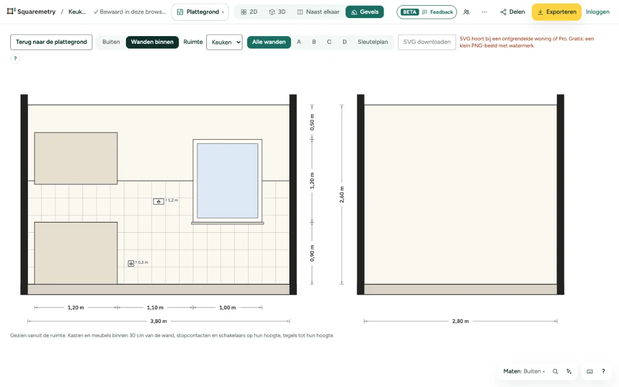The image size is (619, 387).
Task: Click the small help circle below the toolbar
Action: 15,58
